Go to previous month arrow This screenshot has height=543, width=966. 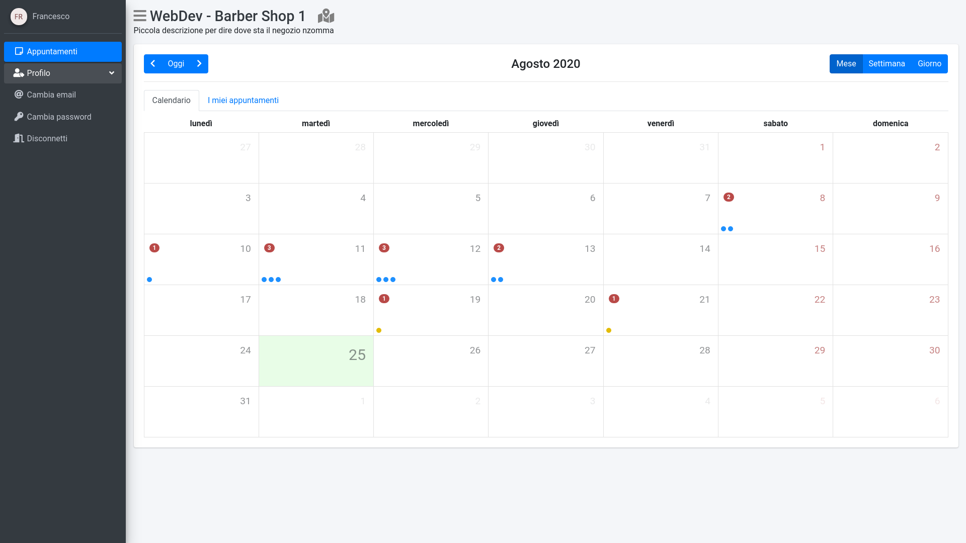pos(153,64)
